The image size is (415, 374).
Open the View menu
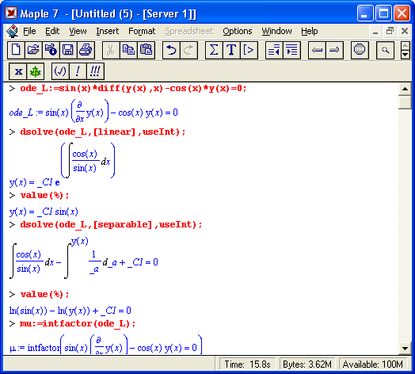[x=78, y=31]
